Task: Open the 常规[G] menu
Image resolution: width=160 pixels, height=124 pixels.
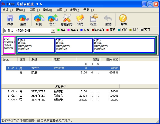Action: (x=7, y=10)
